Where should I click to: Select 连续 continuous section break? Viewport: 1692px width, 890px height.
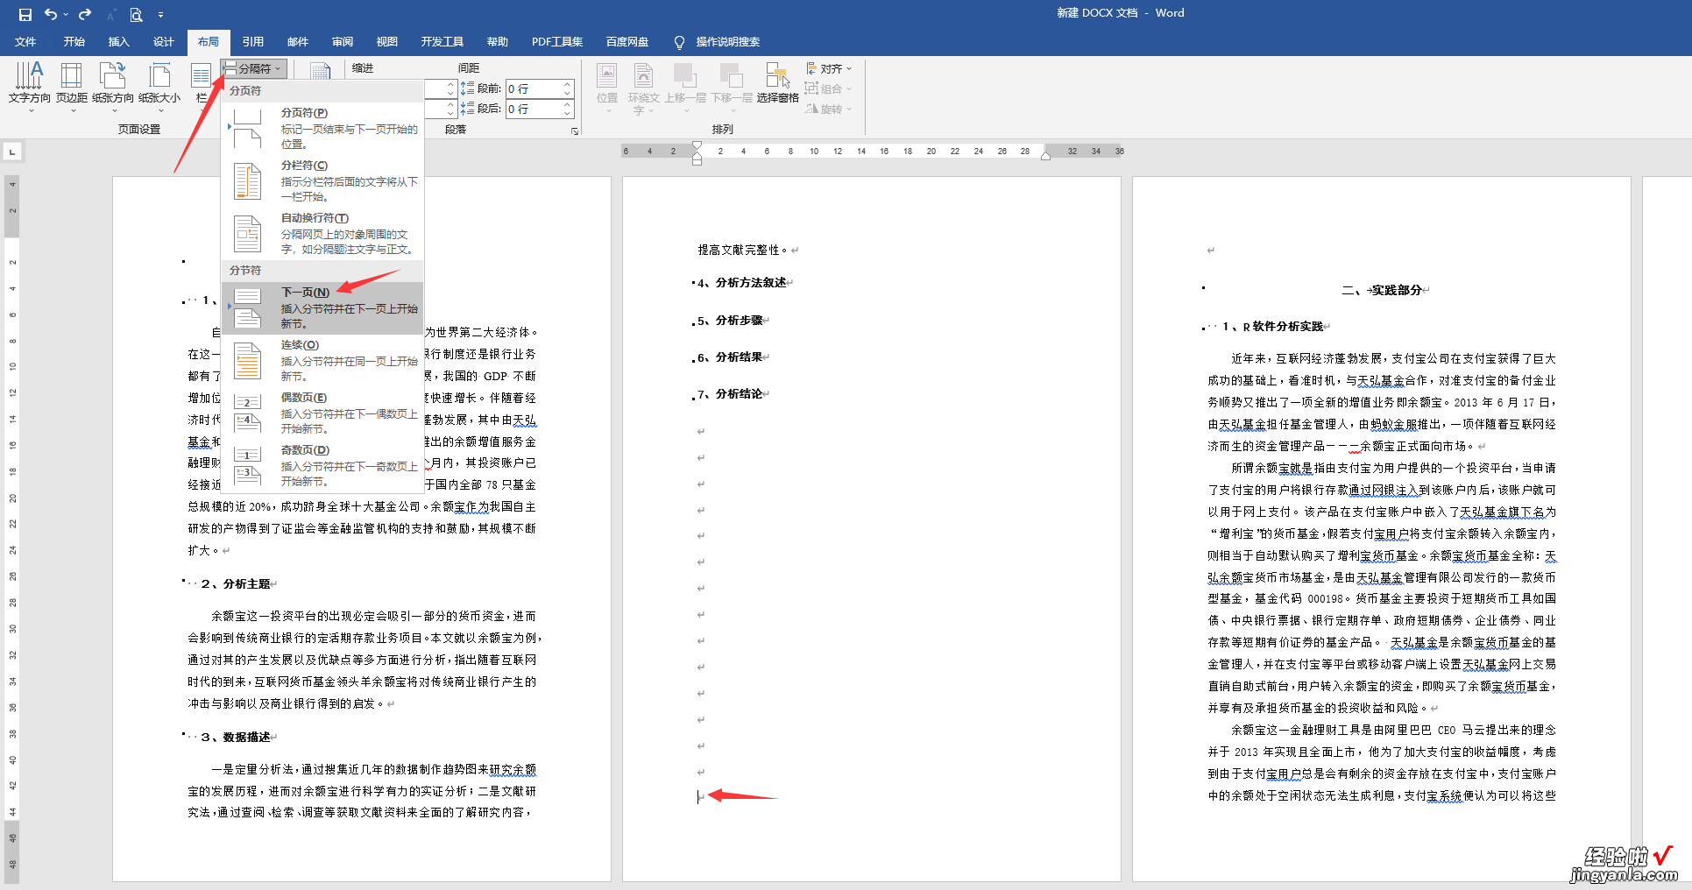click(x=322, y=360)
